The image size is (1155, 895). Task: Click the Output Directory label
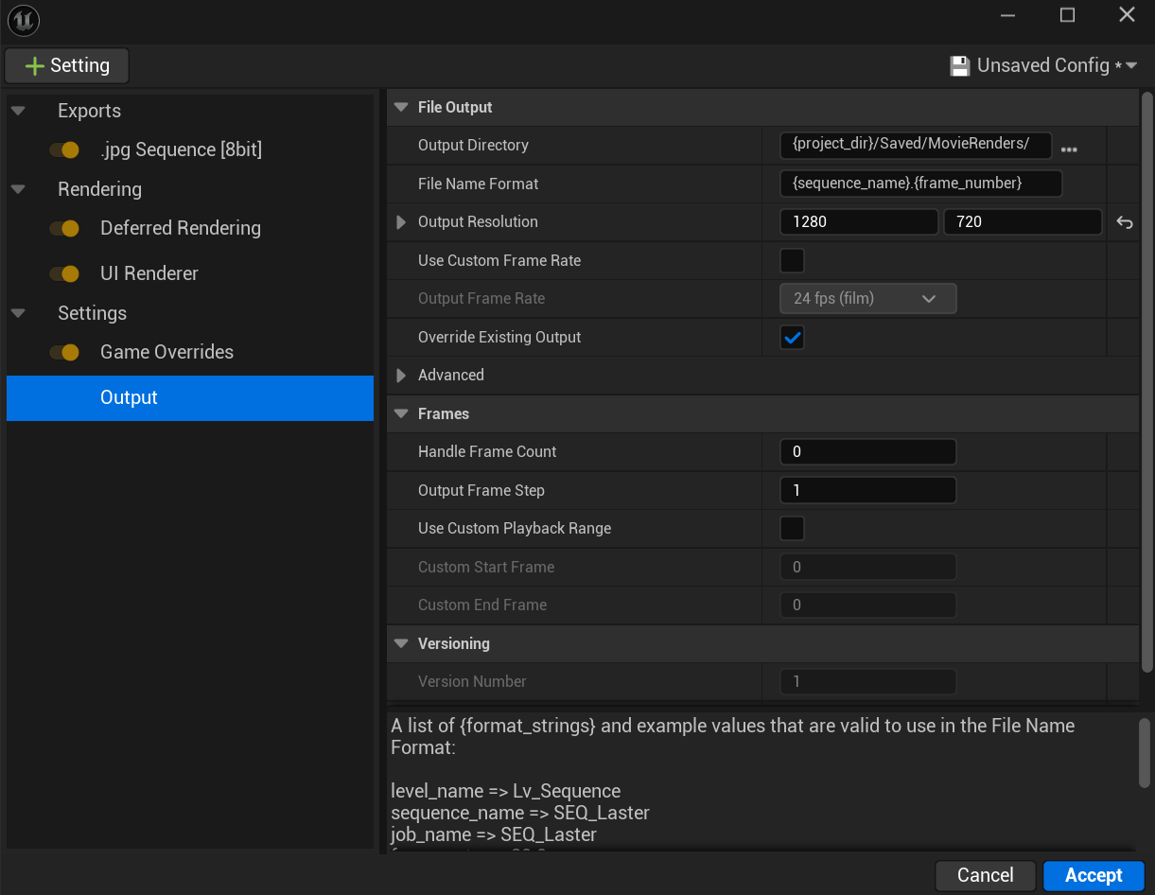point(473,145)
